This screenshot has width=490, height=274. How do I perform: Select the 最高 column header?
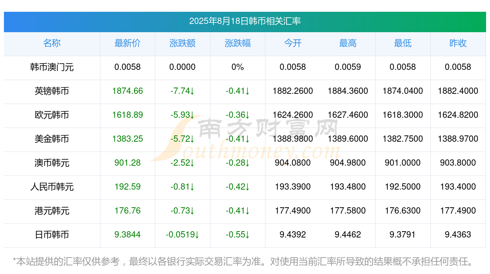click(348, 43)
